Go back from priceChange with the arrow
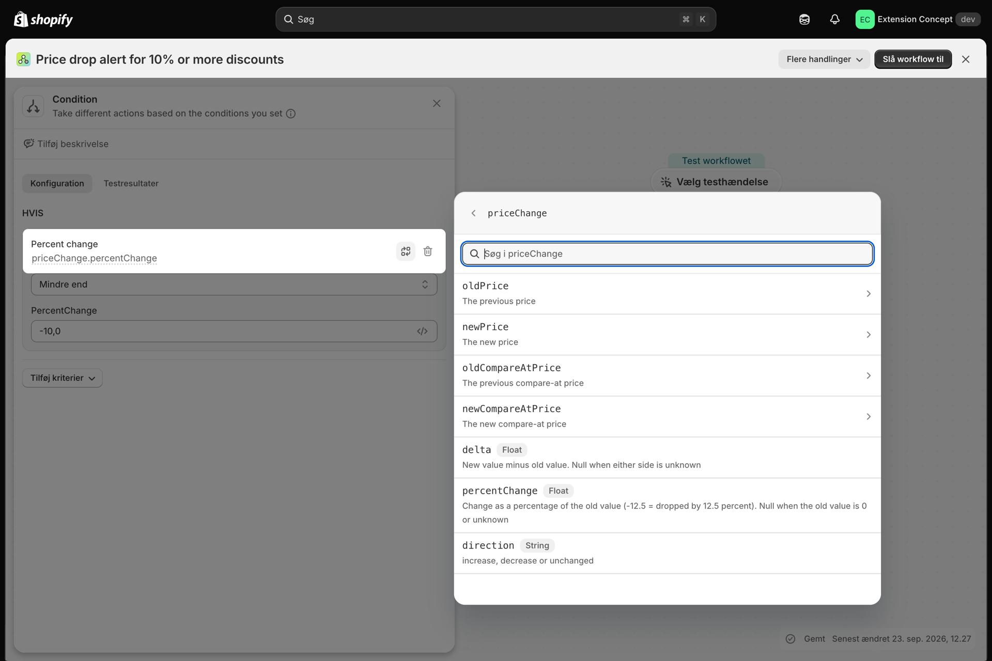Viewport: 992px width, 661px height. coord(473,213)
